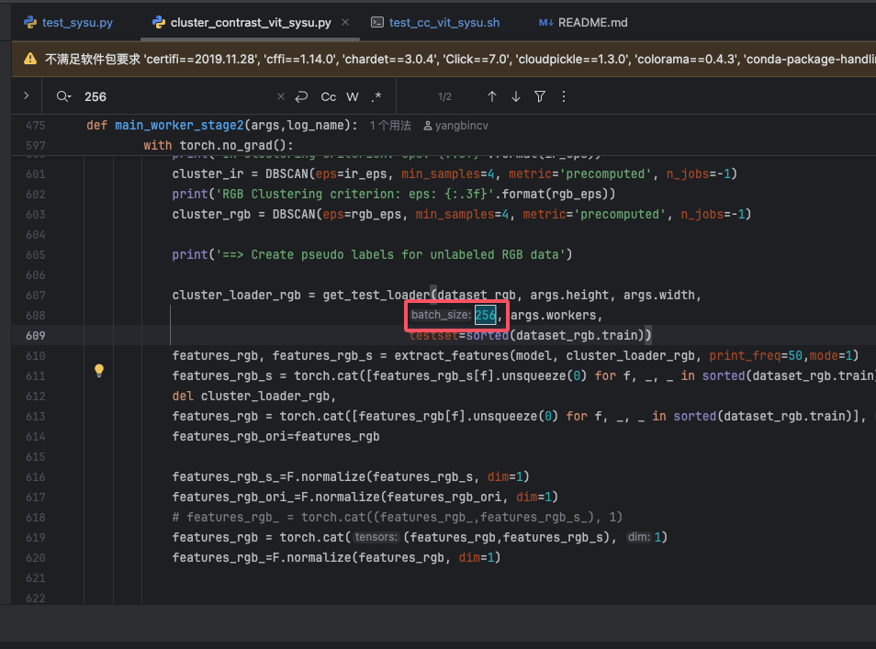
Task: Go to previous occurrence arrow
Action: coord(491,96)
